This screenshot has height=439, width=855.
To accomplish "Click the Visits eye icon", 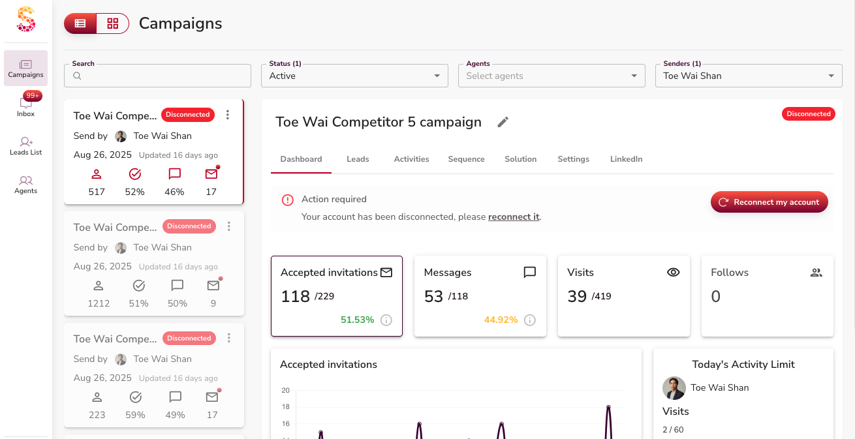I will [674, 273].
